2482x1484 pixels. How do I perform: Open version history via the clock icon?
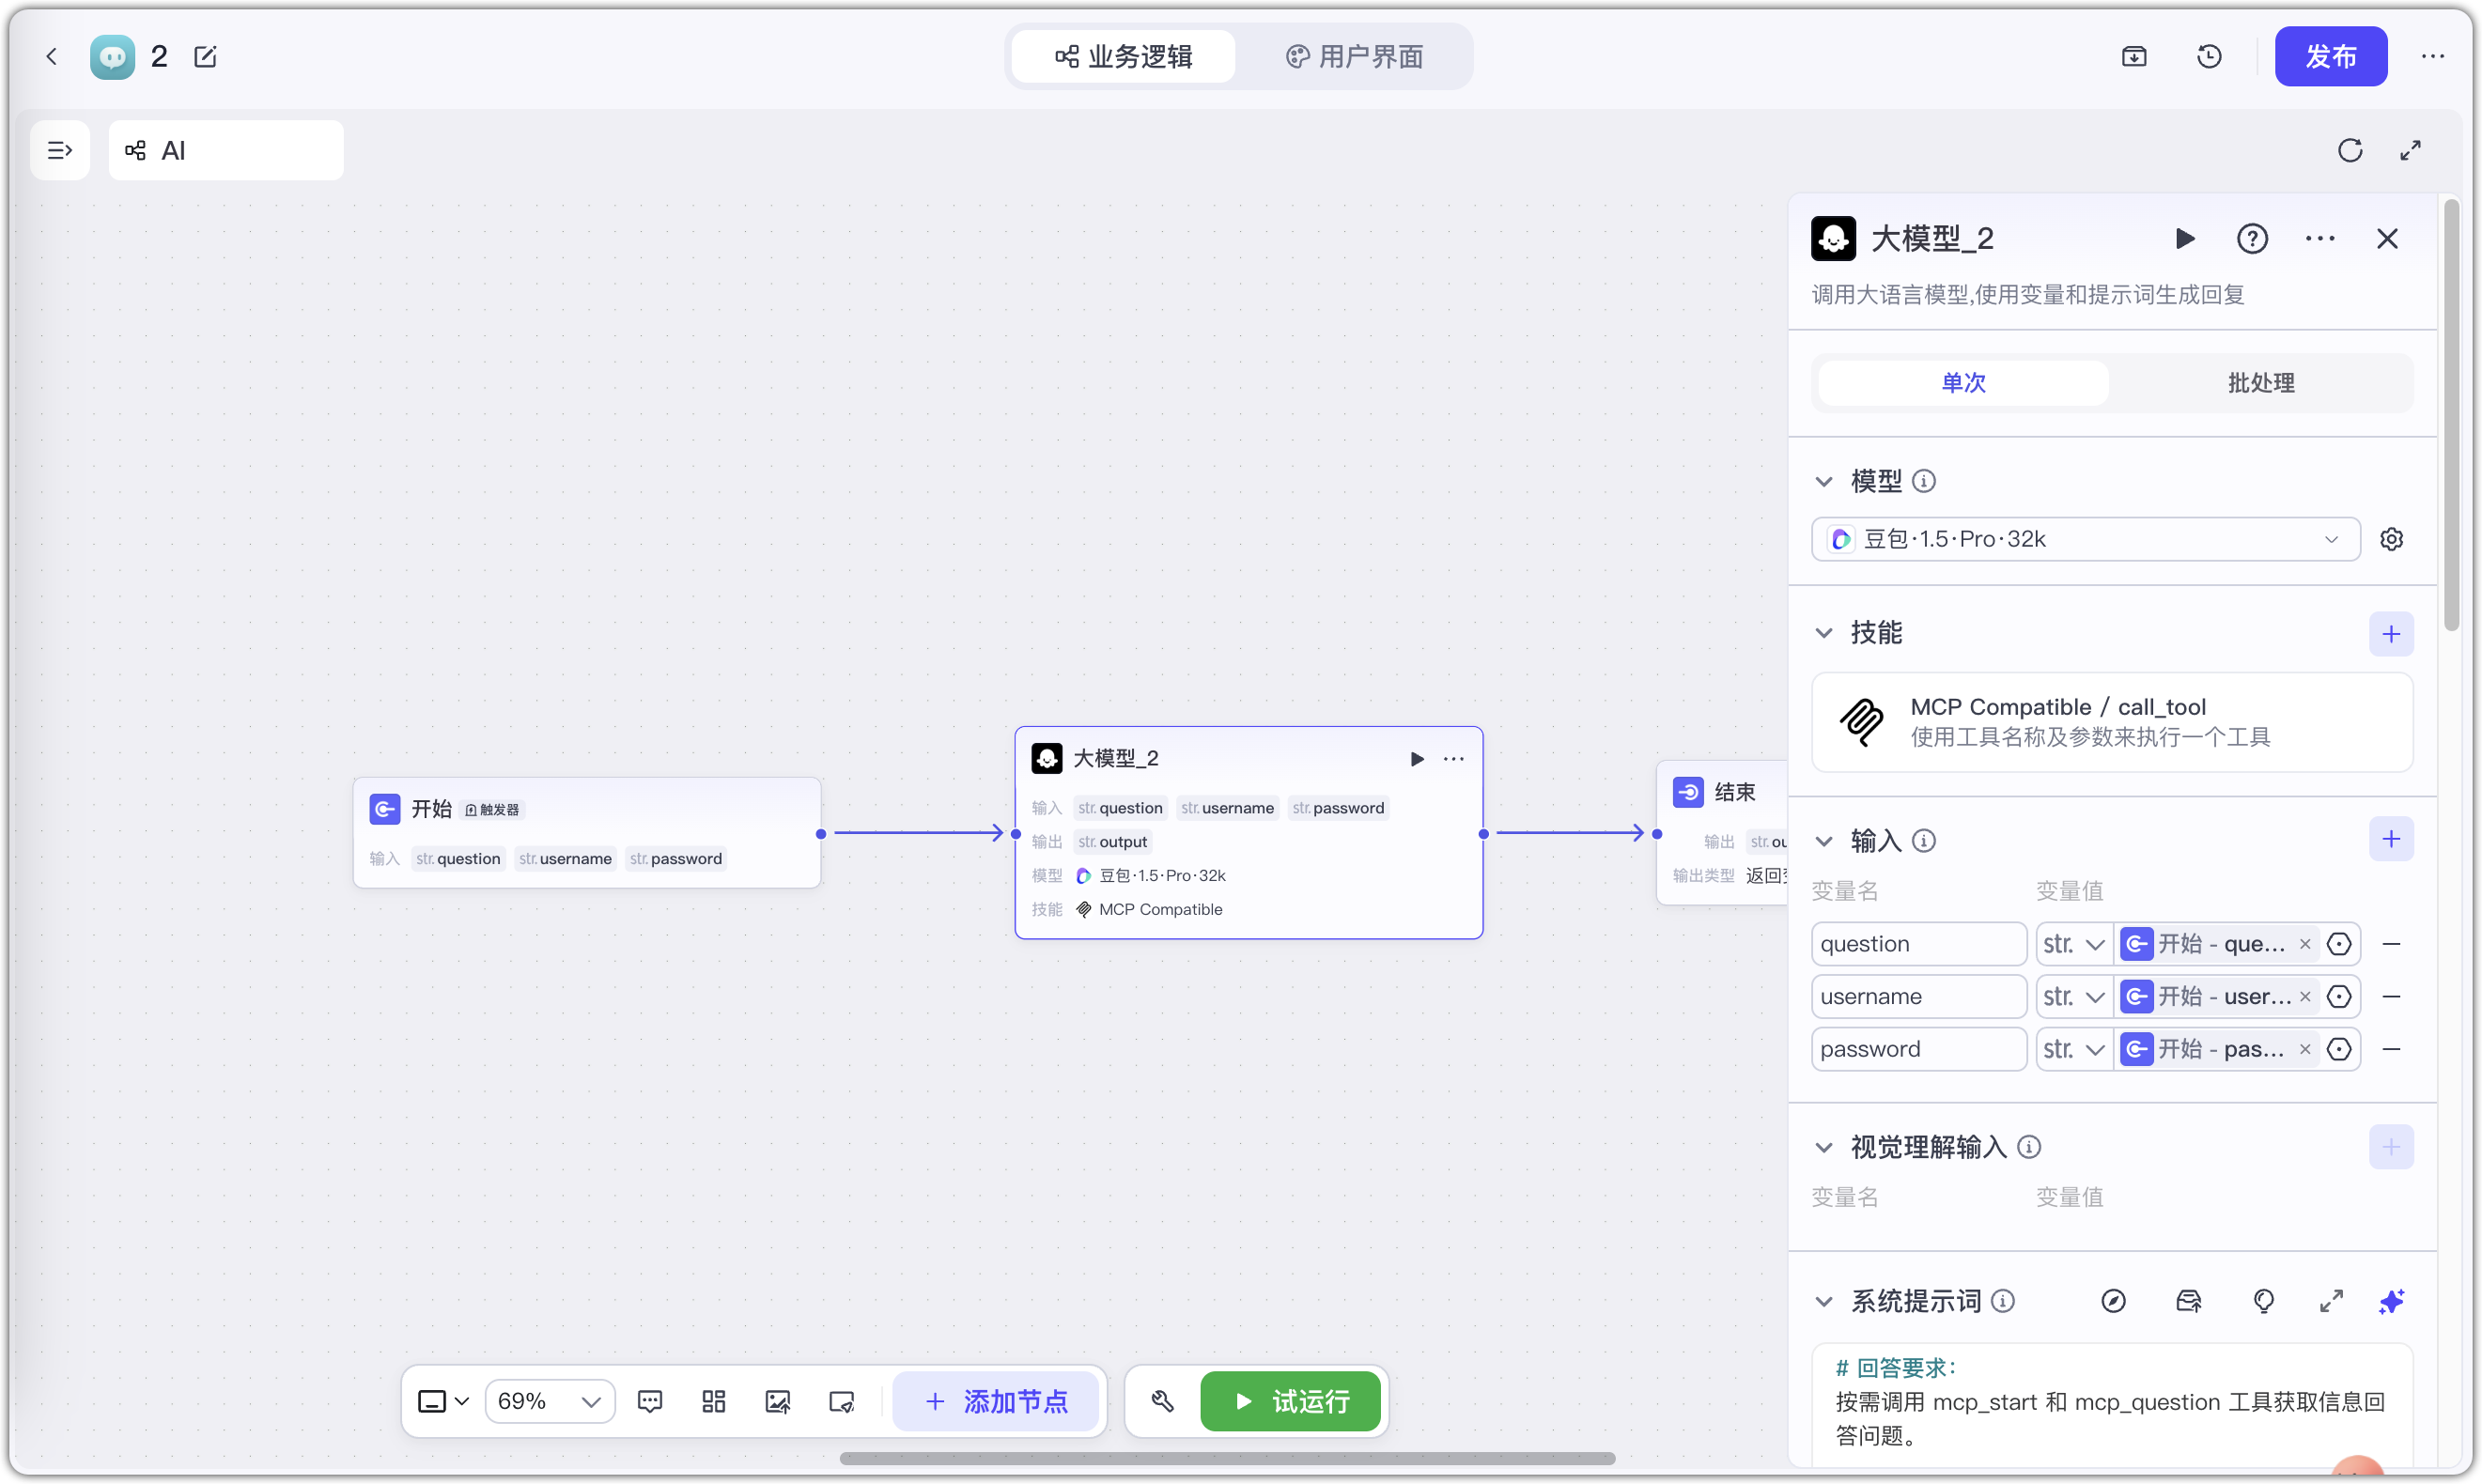click(x=2210, y=56)
